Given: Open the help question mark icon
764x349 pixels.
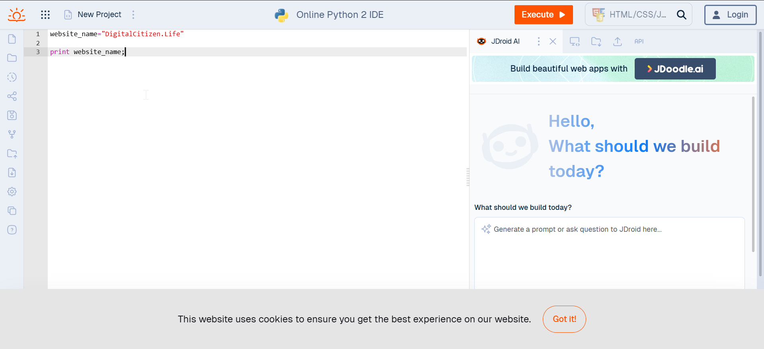Looking at the screenshot, I should (12, 230).
